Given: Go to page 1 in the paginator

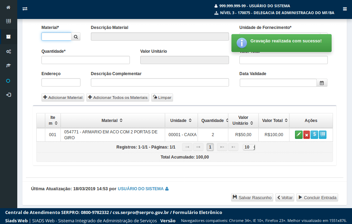Looking at the screenshot, I should click(210, 147).
